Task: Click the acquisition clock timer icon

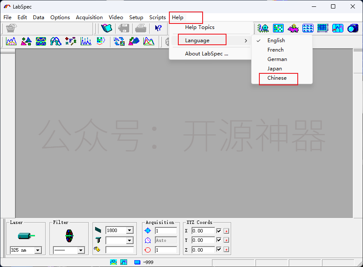Action: point(148,241)
